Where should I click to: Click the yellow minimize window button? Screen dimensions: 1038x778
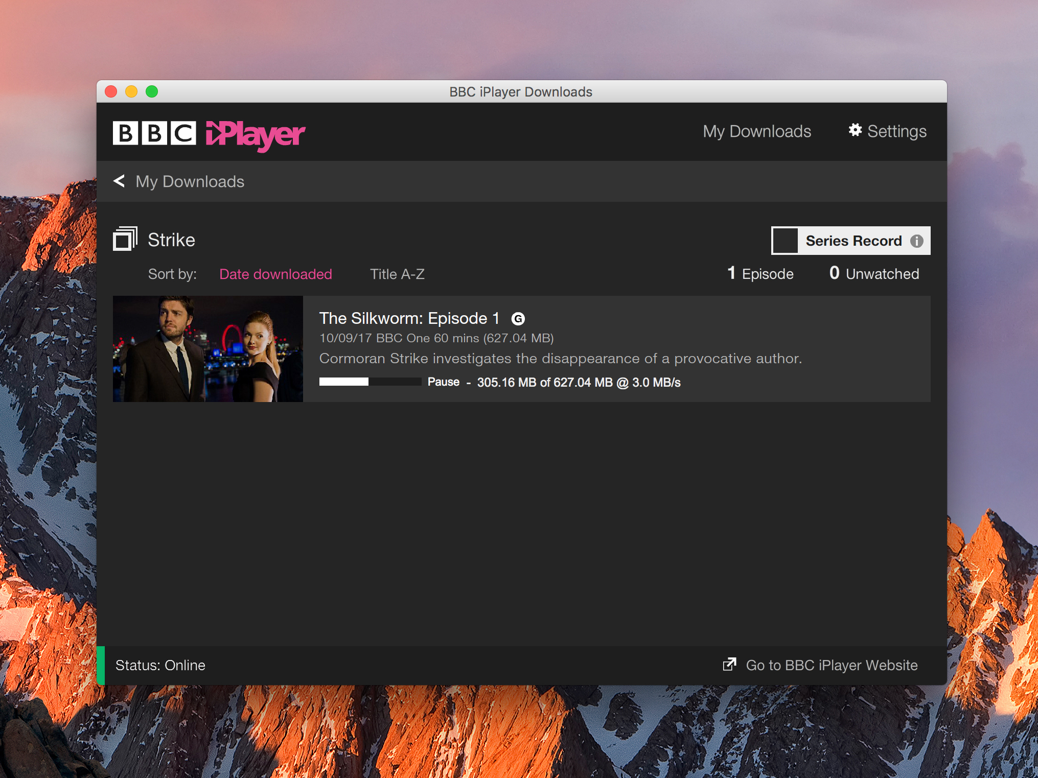coord(131,91)
